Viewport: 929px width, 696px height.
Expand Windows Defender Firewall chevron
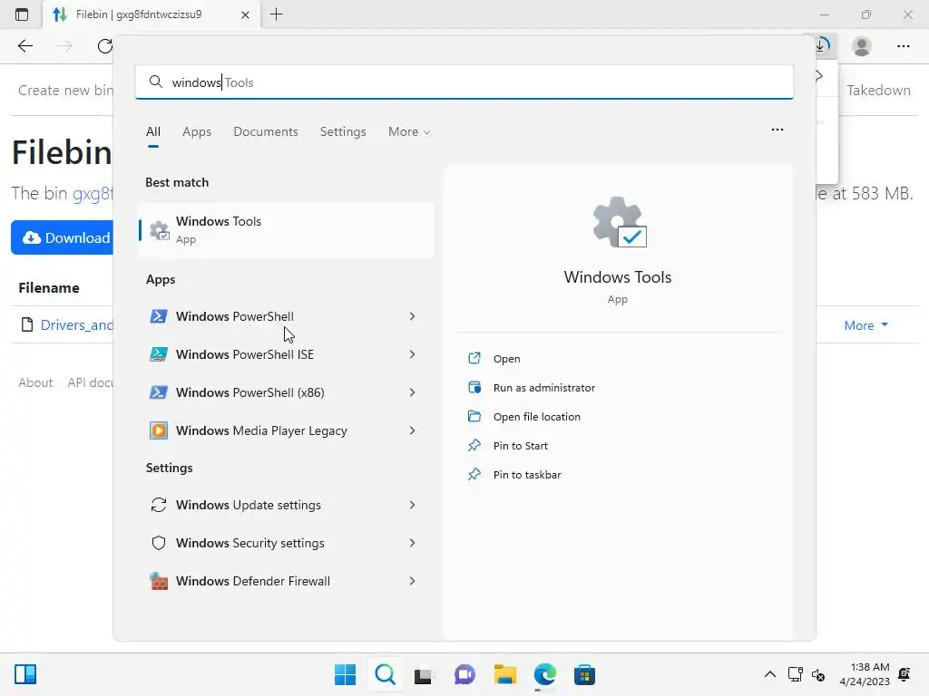[x=413, y=581]
